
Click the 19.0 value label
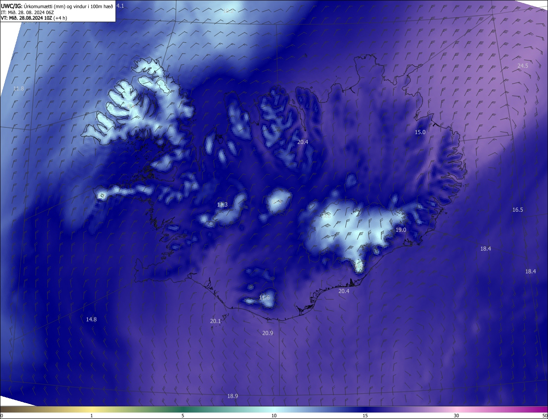(400, 230)
